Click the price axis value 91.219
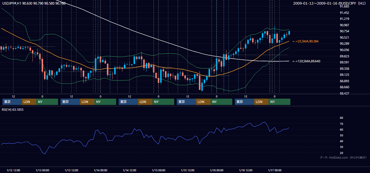Viewport: 370px width, 173px height. 344,19
